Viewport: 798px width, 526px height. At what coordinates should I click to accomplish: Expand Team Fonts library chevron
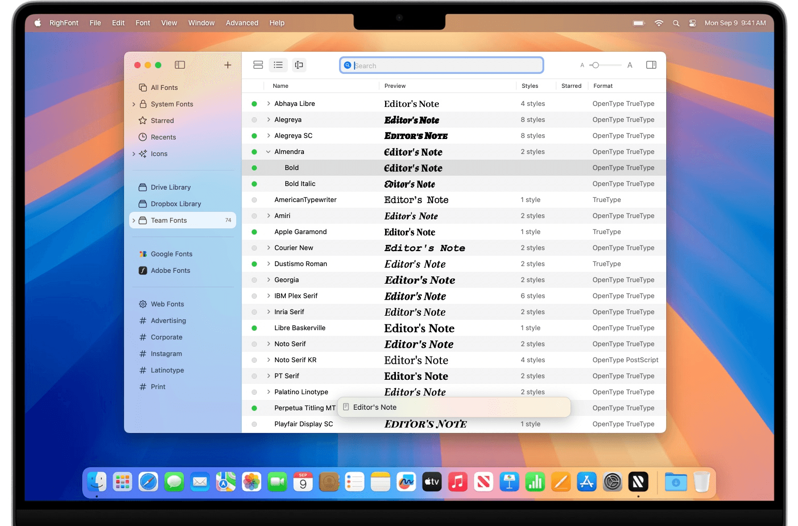134,221
